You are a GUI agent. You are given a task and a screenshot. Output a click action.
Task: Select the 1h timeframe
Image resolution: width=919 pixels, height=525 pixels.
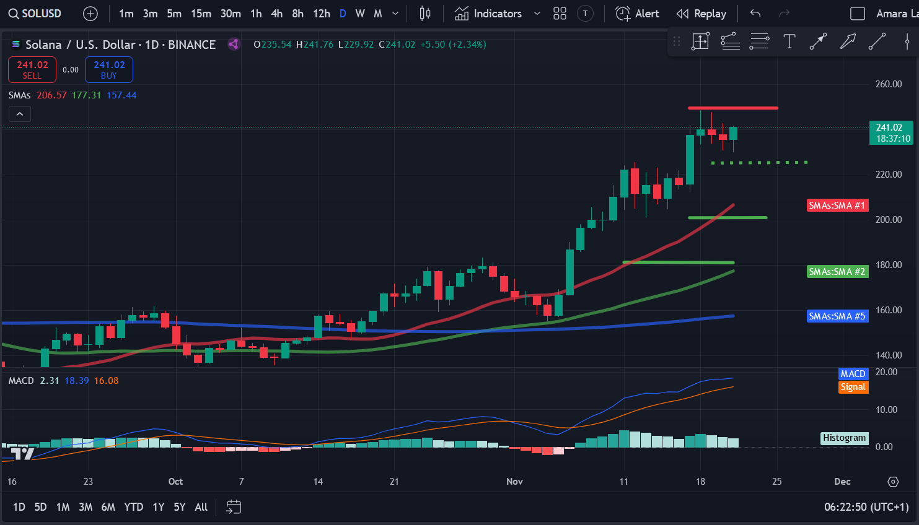click(256, 14)
